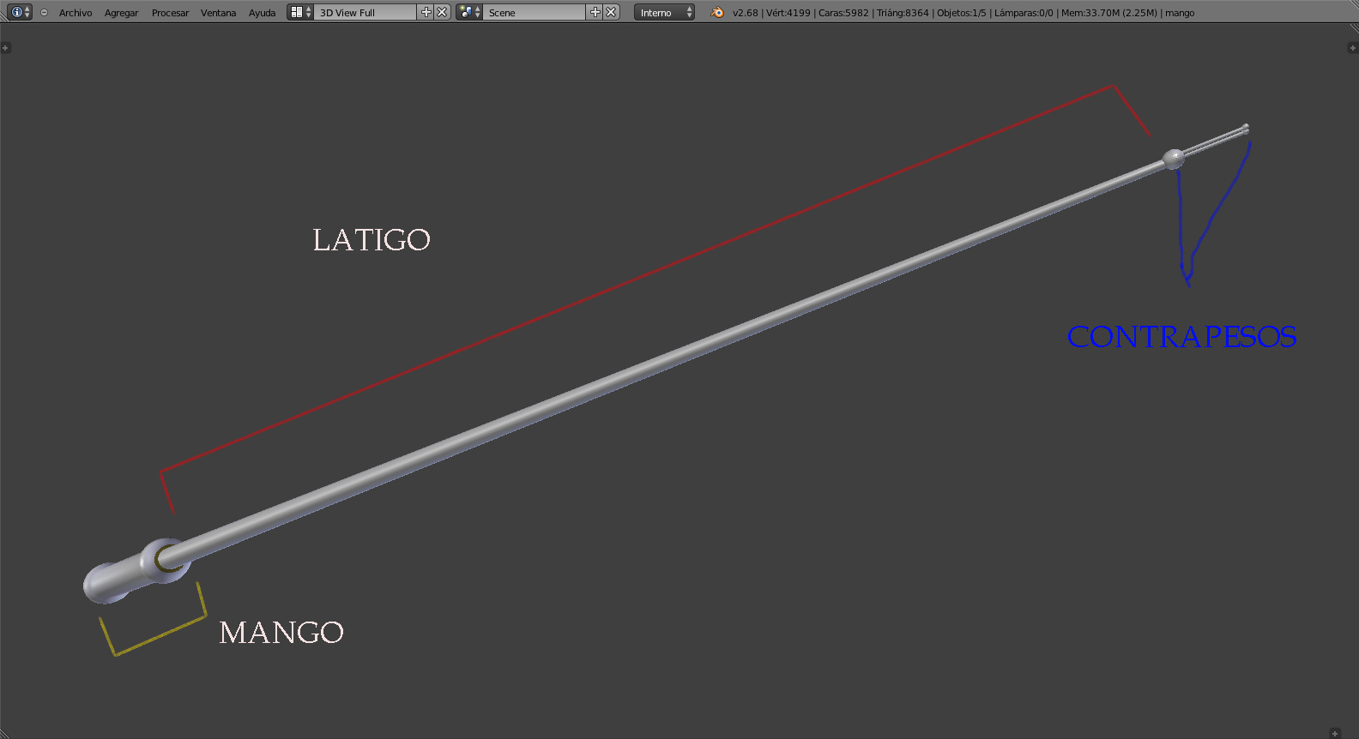
Task: Open the Archivo menu
Action: click(x=75, y=13)
